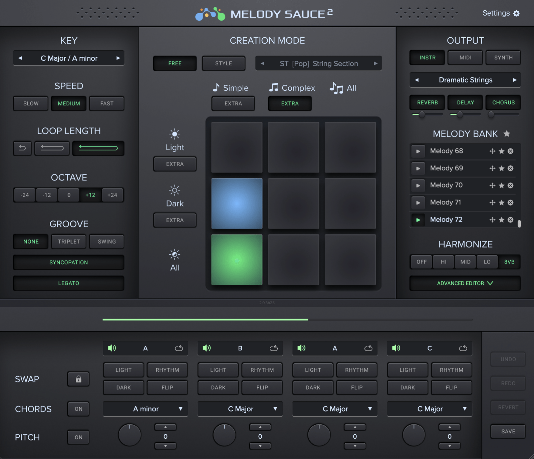Click the SAVE button
Viewport: 534px width, 459px height.
coord(508,431)
